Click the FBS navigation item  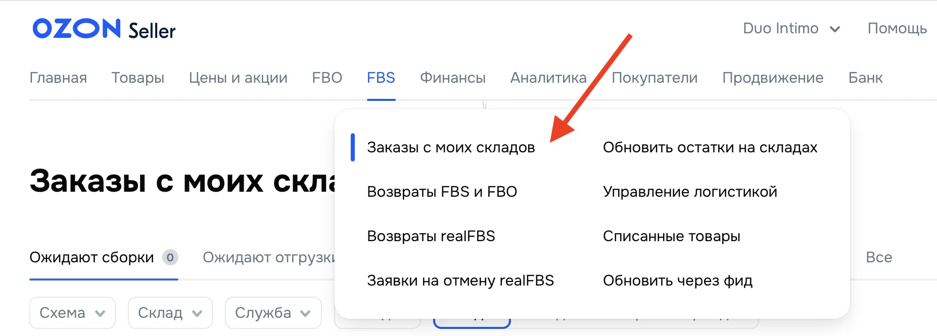(x=381, y=78)
